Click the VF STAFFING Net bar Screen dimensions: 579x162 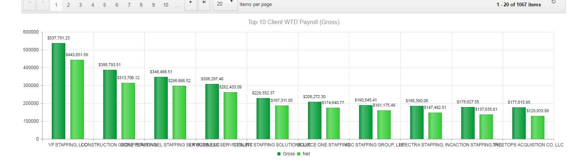77,100
